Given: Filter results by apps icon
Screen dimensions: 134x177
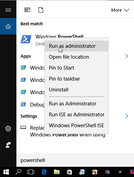Looking at the screenshot, I should [27, 10].
